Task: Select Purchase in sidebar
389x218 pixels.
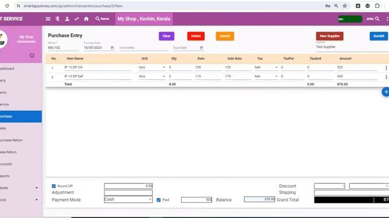Action: point(20,116)
